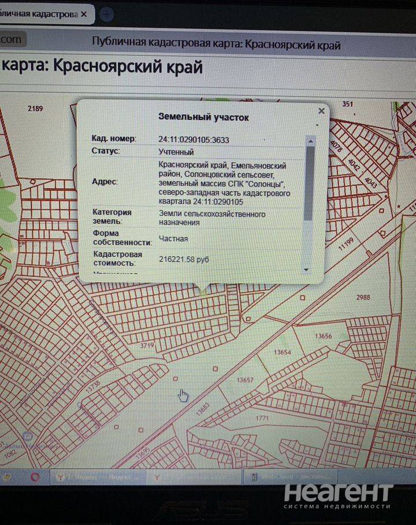Click the popup scrollbar thumb
The image size is (416, 525).
(309, 183)
